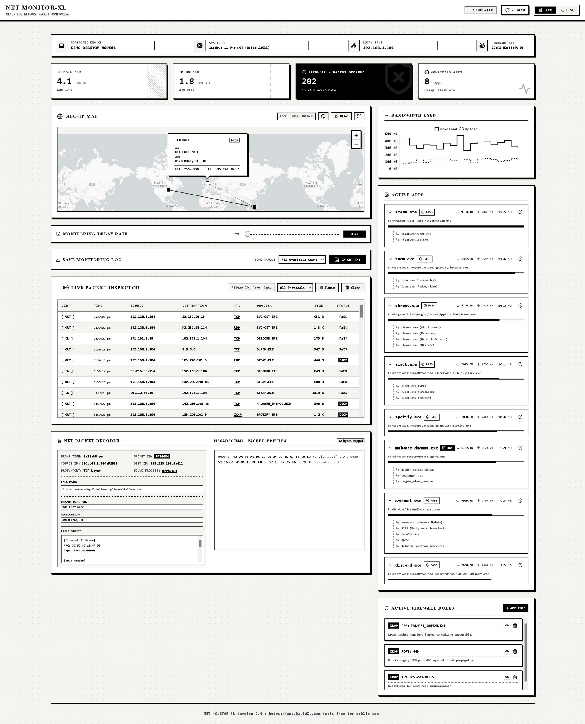Sort packets by the SIZE column header

[x=318, y=306]
